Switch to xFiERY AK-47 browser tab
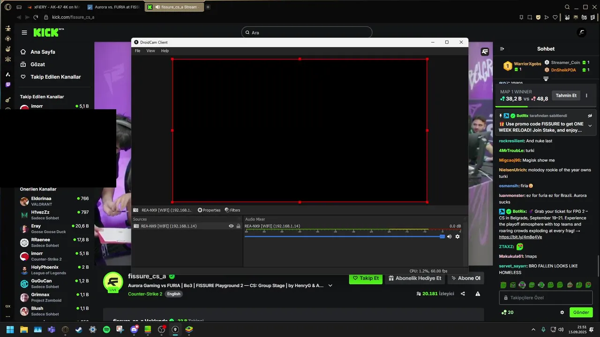600x337 pixels. 53,7
